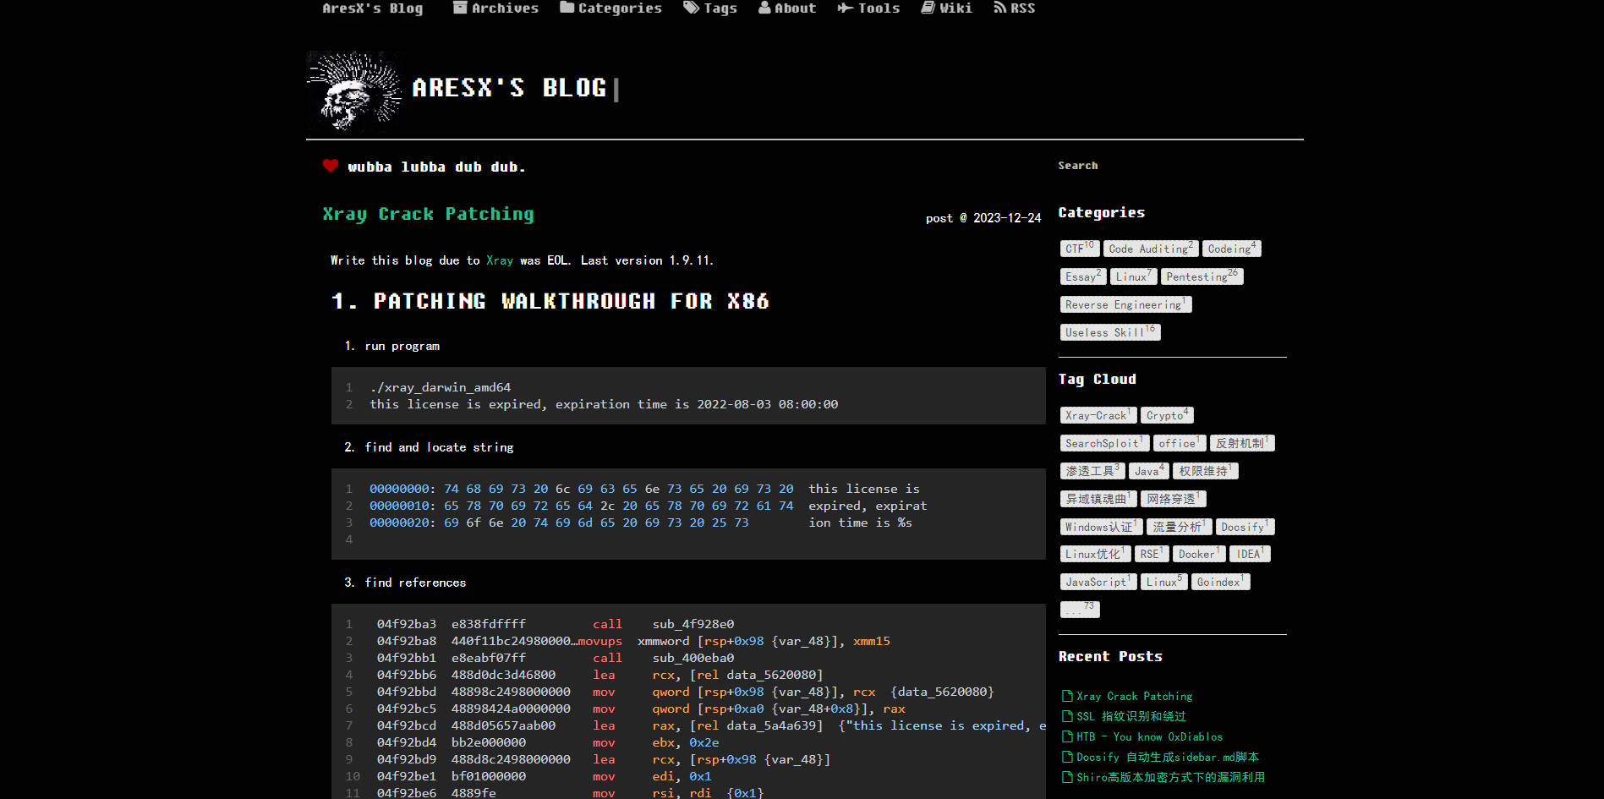Click the Wiki book icon
Image resolution: width=1604 pixels, height=799 pixels.
click(928, 8)
